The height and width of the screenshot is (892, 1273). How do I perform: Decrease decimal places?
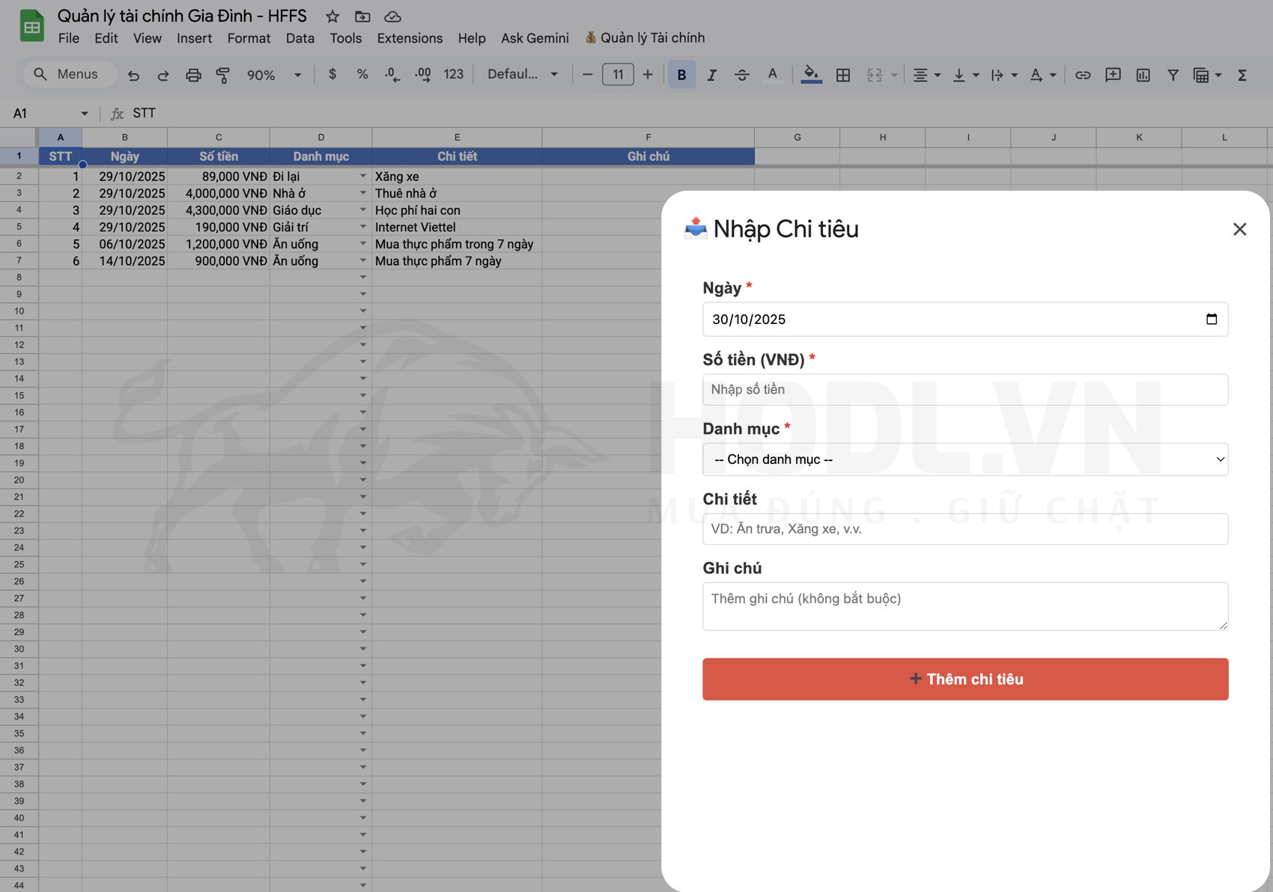pos(390,74)
